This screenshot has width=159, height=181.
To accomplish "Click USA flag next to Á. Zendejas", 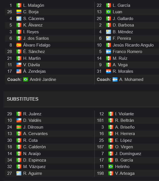I will pos(19,71).
